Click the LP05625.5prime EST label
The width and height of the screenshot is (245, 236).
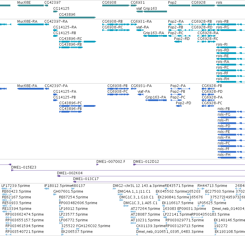[212, 203]
